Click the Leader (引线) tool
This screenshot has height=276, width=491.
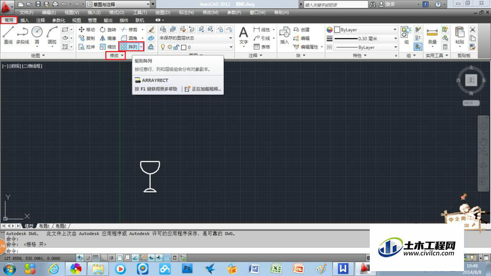pyautogui.click(x=262, y=38)
